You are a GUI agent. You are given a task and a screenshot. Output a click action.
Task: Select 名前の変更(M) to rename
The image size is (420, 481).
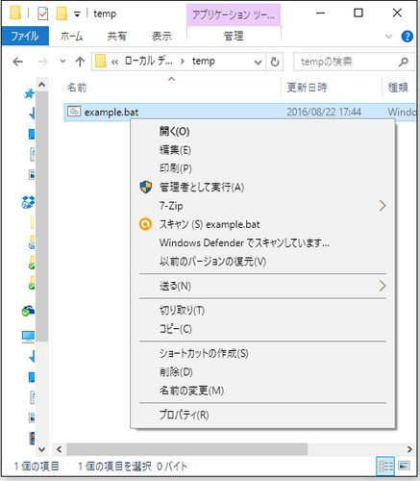click(262, 391)
